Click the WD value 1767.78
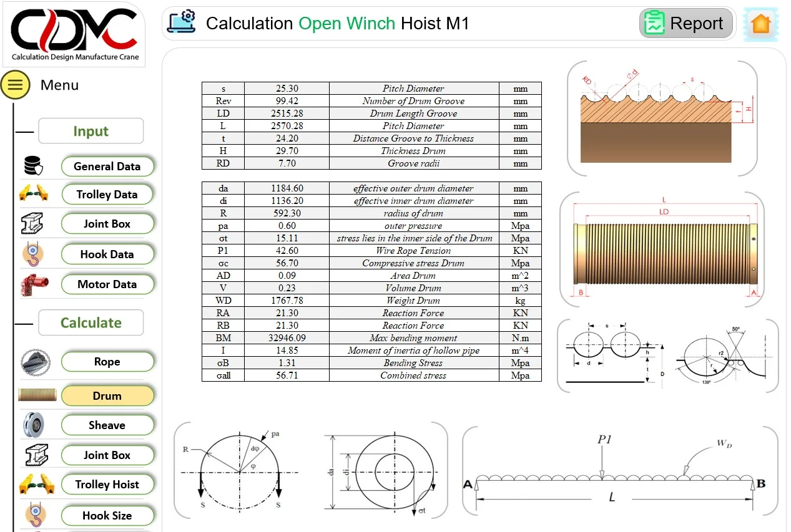Image resolution: width=791 pixels, height=532 pixels. pyautogui.click(x=287, y=301)
